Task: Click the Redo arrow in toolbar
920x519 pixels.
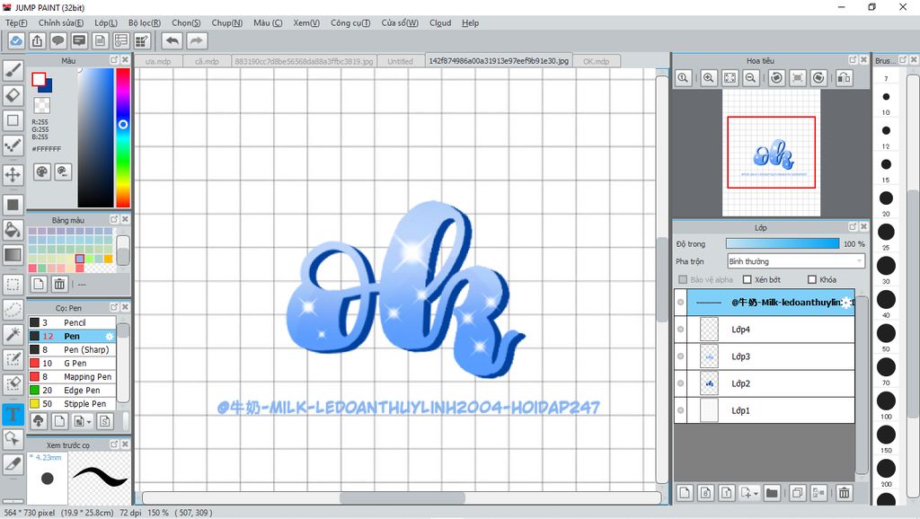Action: point(197,40)
